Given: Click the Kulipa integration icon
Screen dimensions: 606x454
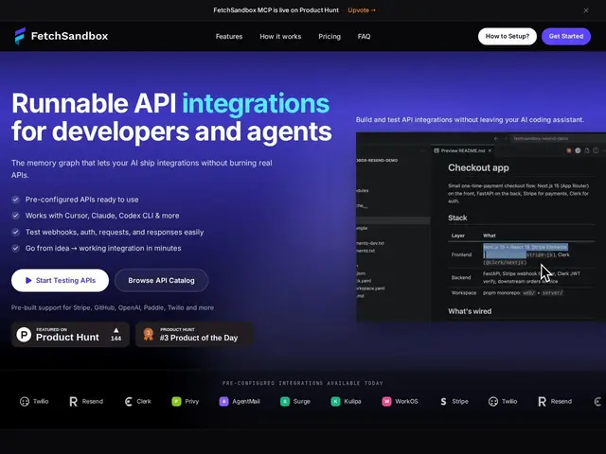Looking at the screenshot, I should 335,401.
